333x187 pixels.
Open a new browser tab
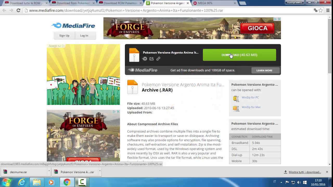242,3
